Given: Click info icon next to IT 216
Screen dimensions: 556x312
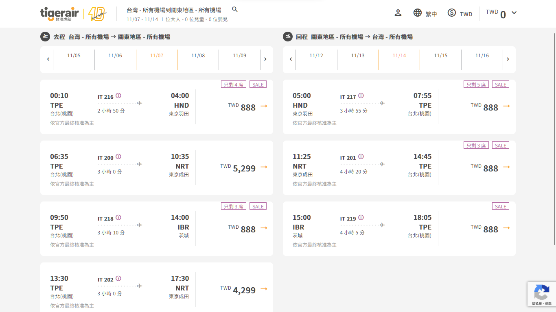Looking at the screenshot, I should (x=118, y=96).
